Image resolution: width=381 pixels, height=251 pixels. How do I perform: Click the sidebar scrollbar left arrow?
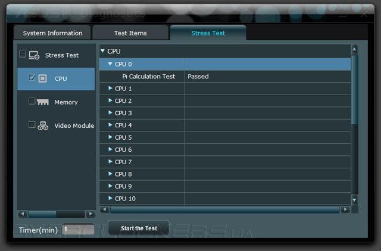(22, 214)
